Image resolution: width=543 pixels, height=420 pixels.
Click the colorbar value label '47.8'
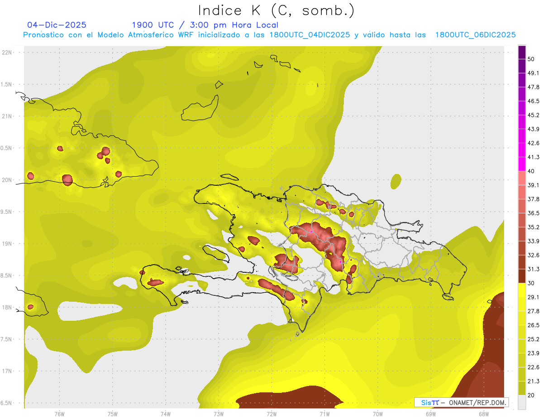(533, 87)
